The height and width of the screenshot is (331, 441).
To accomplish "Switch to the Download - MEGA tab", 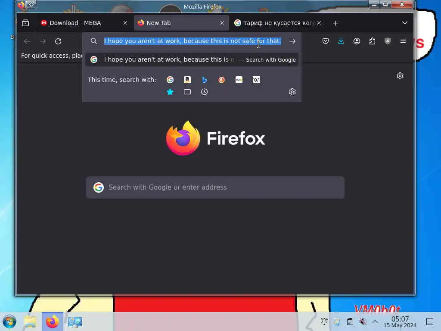I will click(84, 23).
